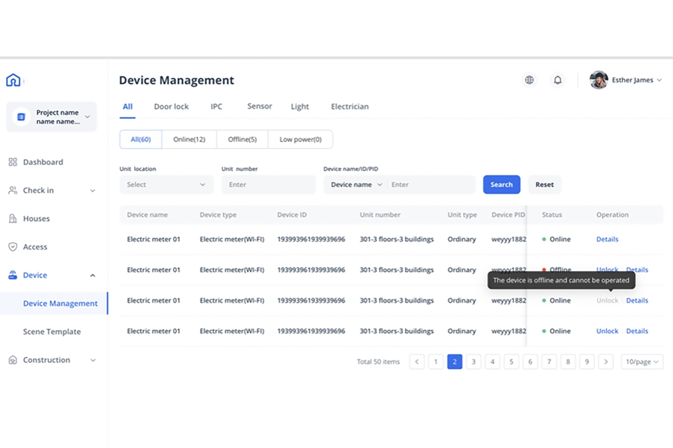This screenshot has width=673, height=448.
Task: Open the language globe icon
Action: click(529, 80)
